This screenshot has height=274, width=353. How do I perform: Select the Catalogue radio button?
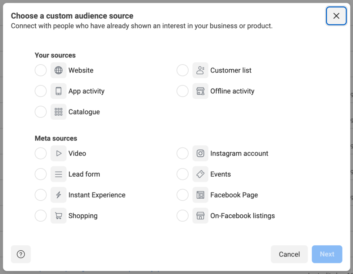40,112
